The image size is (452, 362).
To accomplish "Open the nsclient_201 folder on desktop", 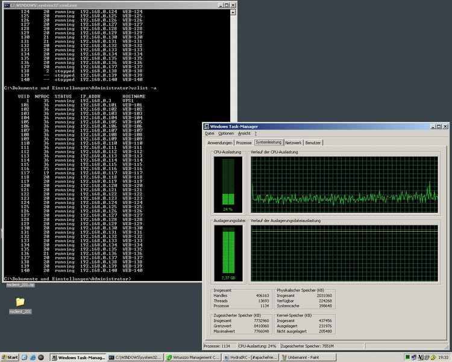I will click(20, 302).
